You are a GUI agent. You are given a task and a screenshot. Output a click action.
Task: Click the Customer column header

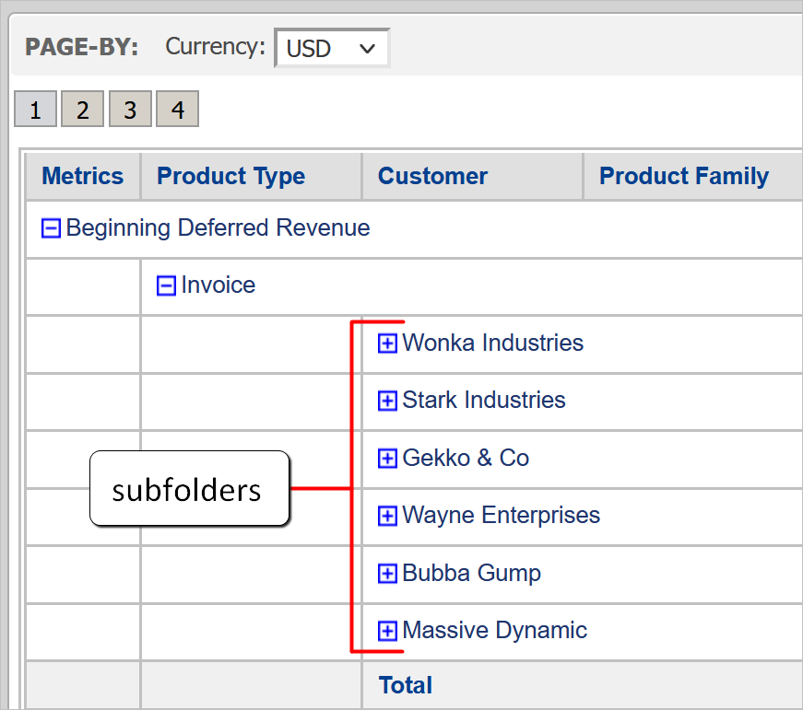(x=473, y=176)
